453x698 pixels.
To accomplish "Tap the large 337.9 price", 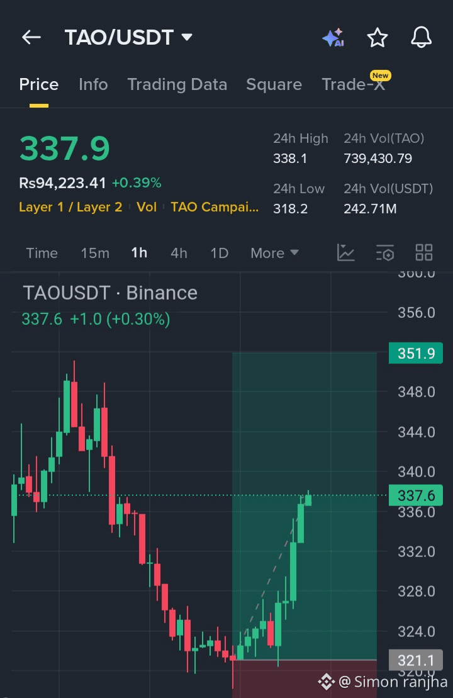I will coord(65,149).
